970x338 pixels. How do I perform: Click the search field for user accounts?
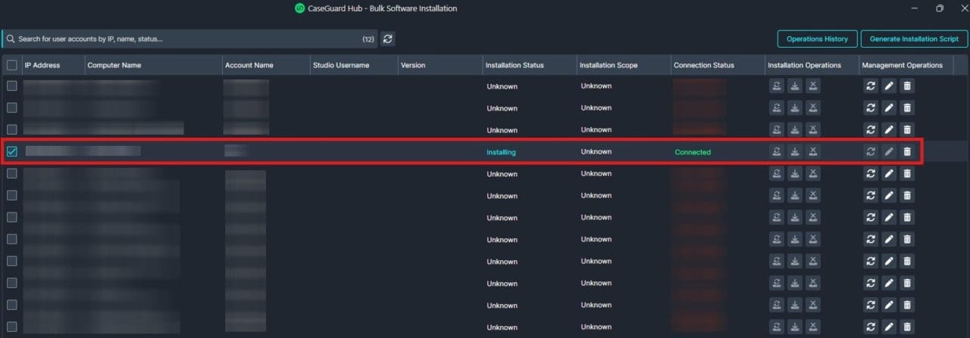189,39
